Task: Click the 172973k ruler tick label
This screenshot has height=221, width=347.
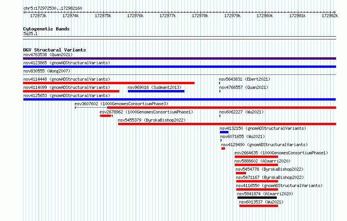Action: coord(38,16)
